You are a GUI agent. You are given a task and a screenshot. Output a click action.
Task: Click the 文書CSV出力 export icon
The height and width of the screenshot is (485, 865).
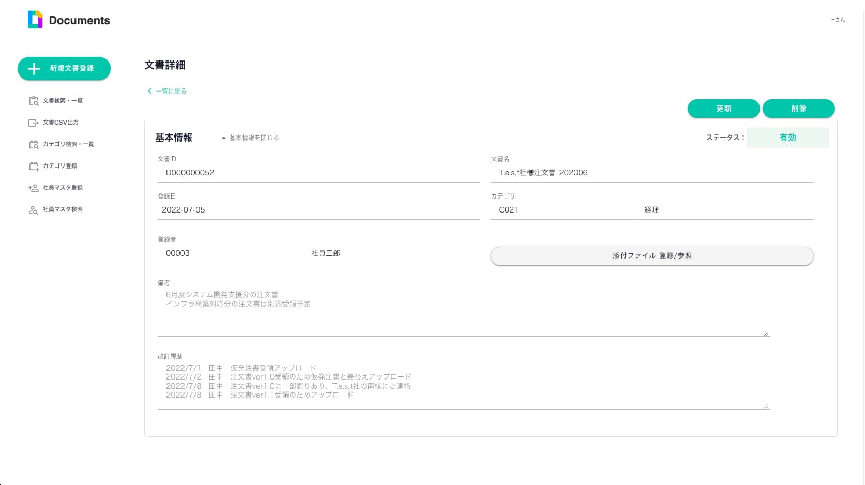click(34, 123)
